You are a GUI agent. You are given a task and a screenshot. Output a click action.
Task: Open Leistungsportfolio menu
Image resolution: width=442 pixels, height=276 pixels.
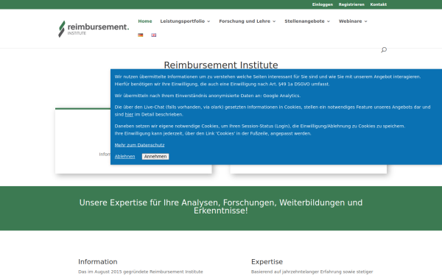pyautogui.click(x=183, y=21)
